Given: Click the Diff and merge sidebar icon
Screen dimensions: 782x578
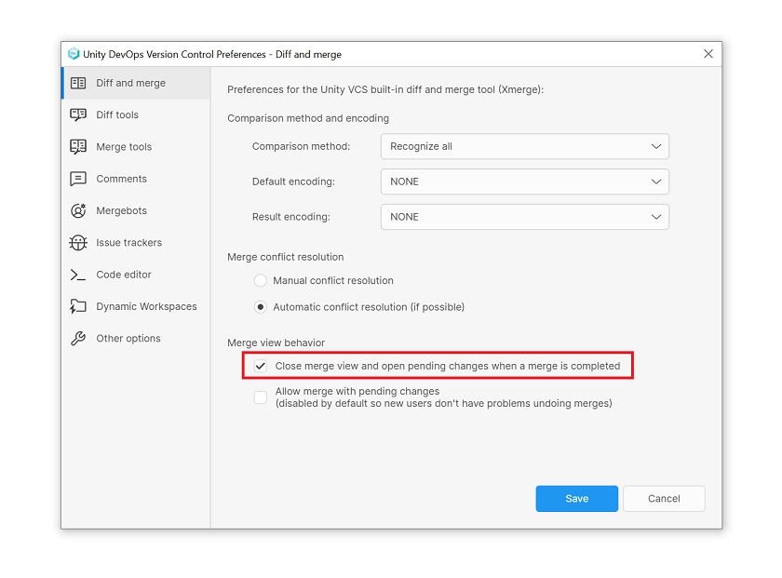Looking at the screenshot, I should (78, 83).
